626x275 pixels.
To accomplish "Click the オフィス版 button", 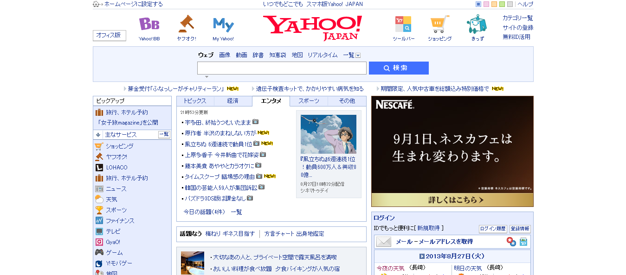I will (x=110, y=36).
